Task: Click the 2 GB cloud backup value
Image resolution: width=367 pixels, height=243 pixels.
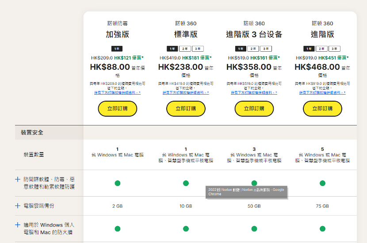Action: coord(118,206)
